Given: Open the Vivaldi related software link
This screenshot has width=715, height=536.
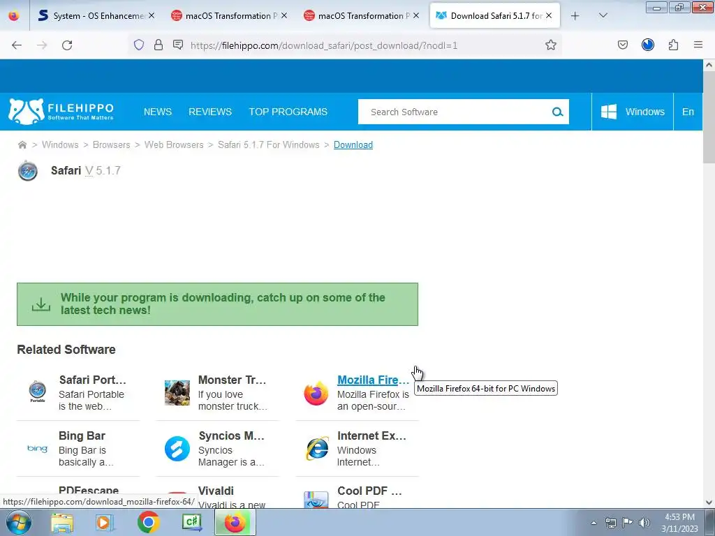Looking at the screenshot, I should [216, 491].
